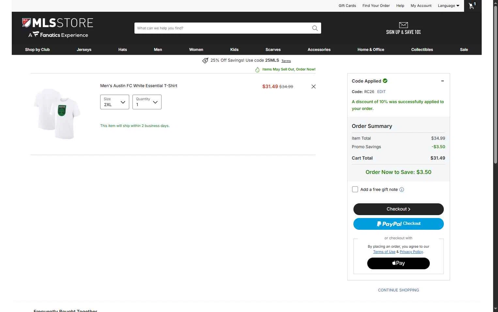
Task: Open the Collectibles menu
Action: tap(422, 50)
